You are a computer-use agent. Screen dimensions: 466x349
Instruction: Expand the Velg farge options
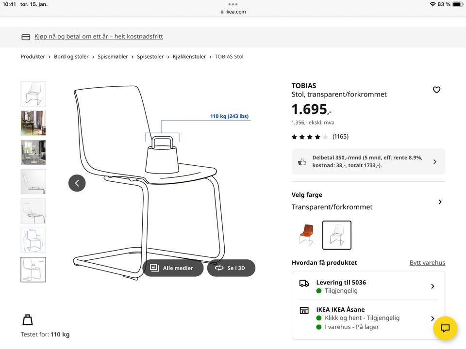440,202
